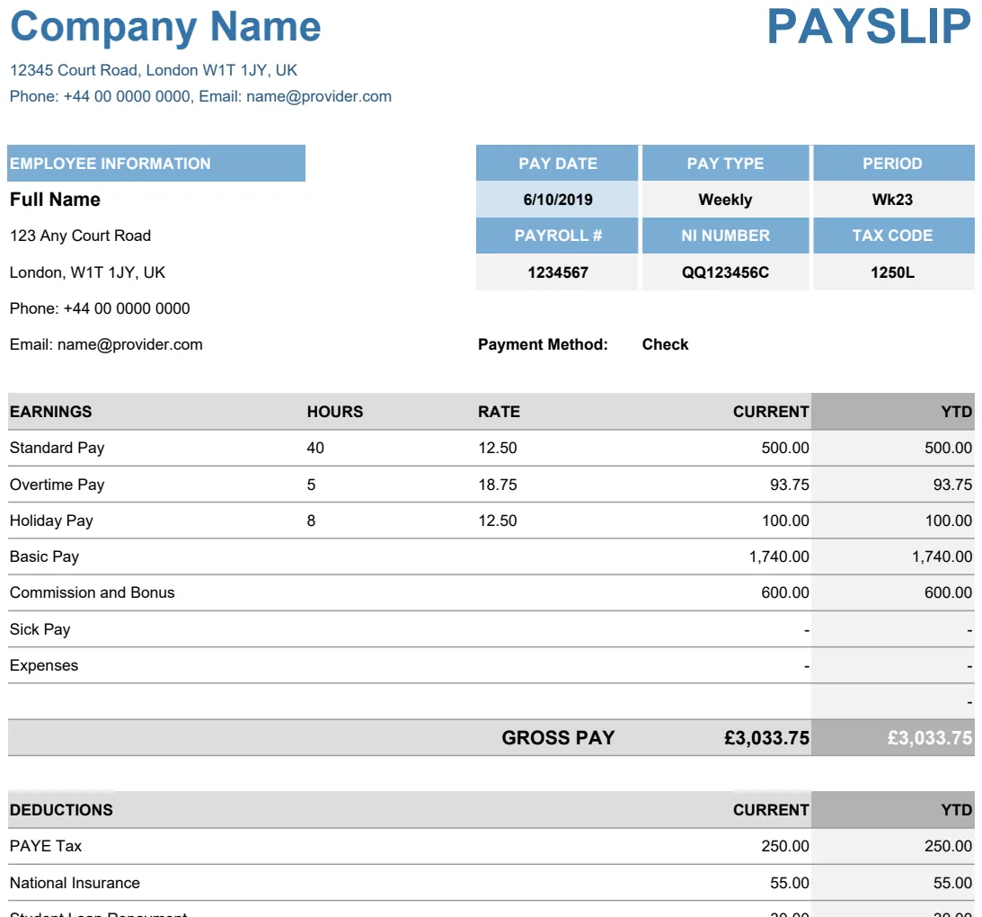982x917 pixels.
Task: Click the Full Name field
Action: click(x=55, y=200)
